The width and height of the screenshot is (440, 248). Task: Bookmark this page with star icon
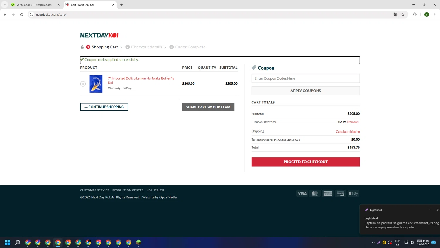pyautogui.click(x=403, y=14)
